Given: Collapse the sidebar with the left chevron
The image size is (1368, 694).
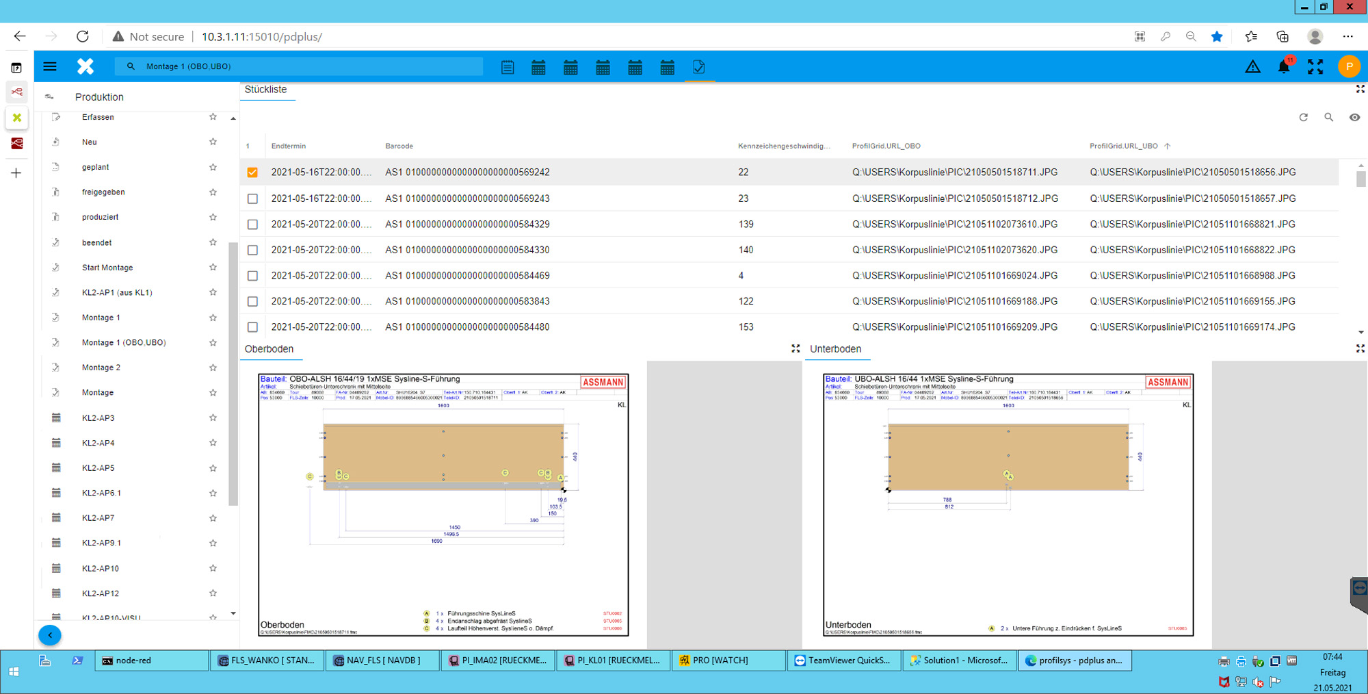Looking at the screenshot, I should point(50,635).
